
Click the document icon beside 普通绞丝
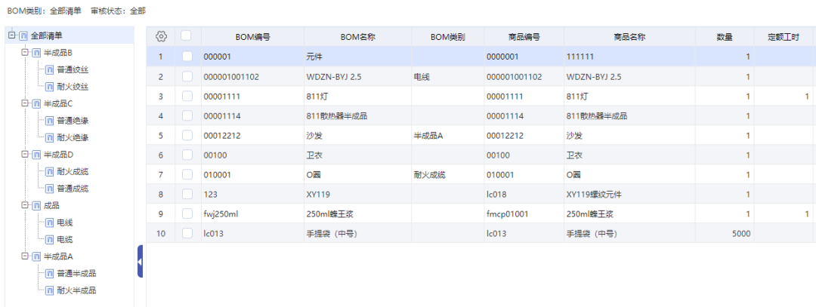click(50, 69)
